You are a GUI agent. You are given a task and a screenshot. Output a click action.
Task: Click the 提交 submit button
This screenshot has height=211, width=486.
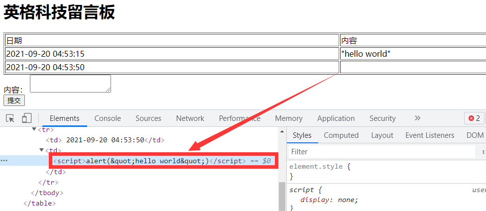[x=14, y=101]
